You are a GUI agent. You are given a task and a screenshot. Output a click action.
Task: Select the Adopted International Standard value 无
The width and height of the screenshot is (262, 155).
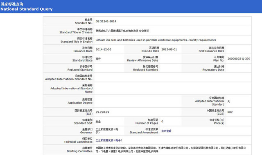click(229, 101)
